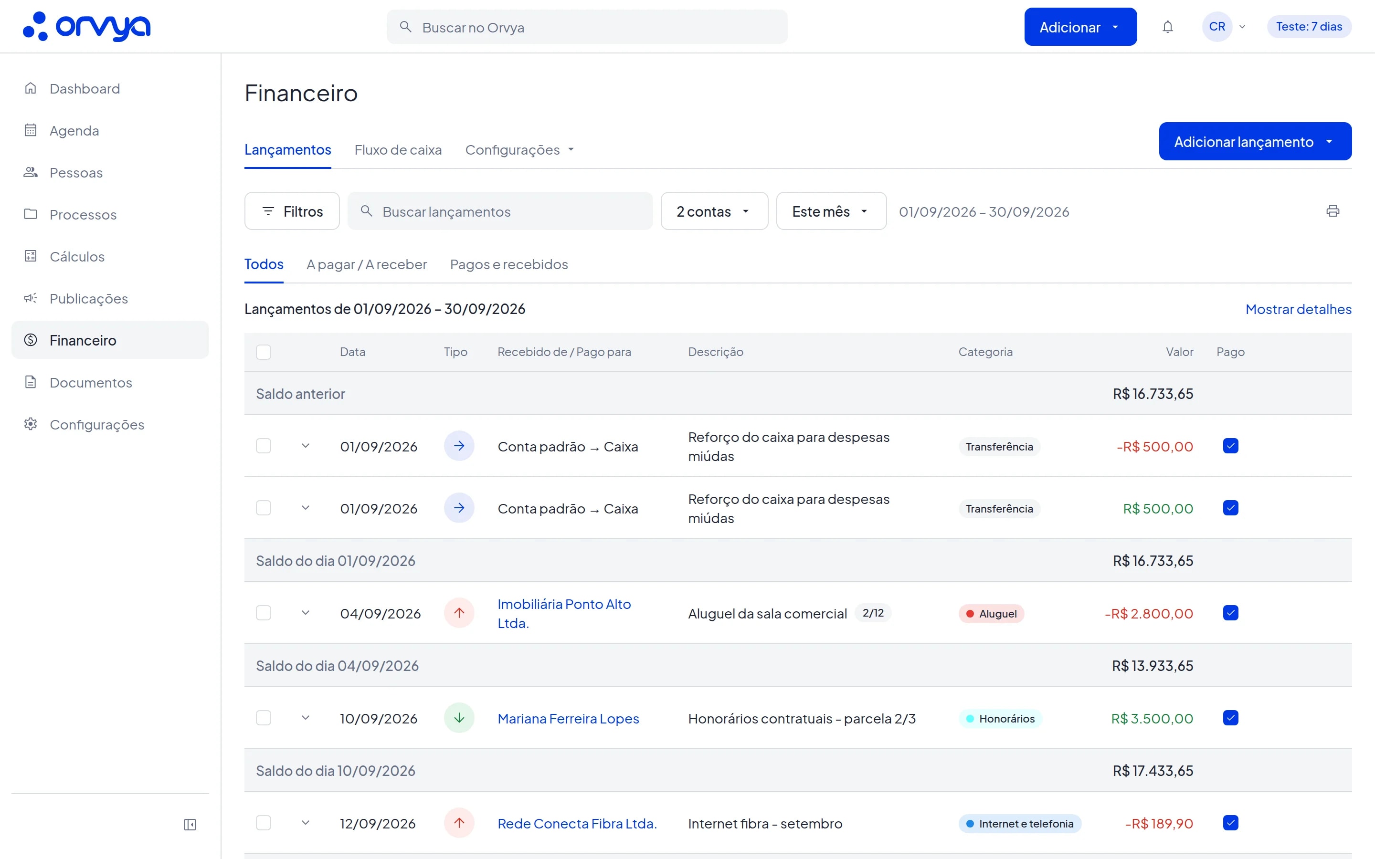Click the Aluguel category tag

pos(992,614)
